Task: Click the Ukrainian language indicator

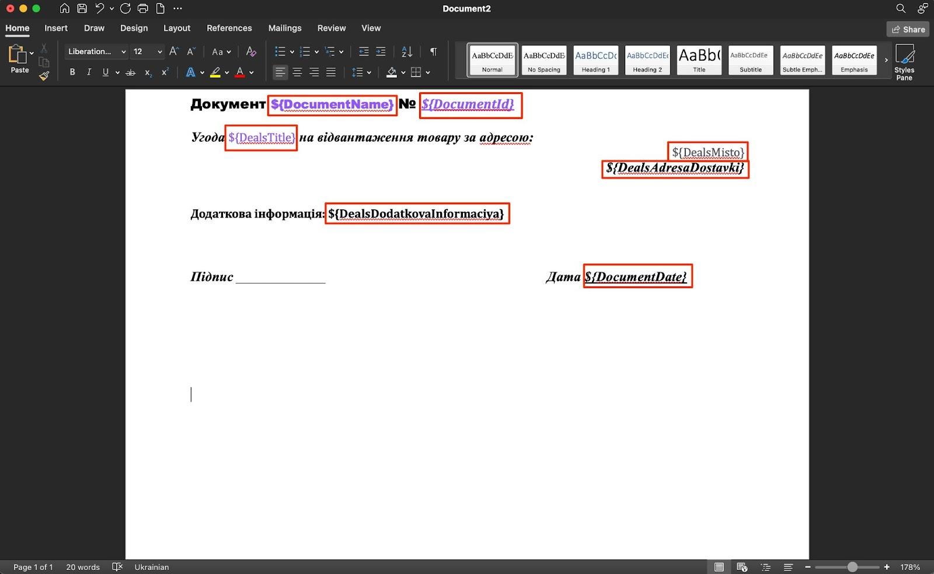Action: (152, 567)
